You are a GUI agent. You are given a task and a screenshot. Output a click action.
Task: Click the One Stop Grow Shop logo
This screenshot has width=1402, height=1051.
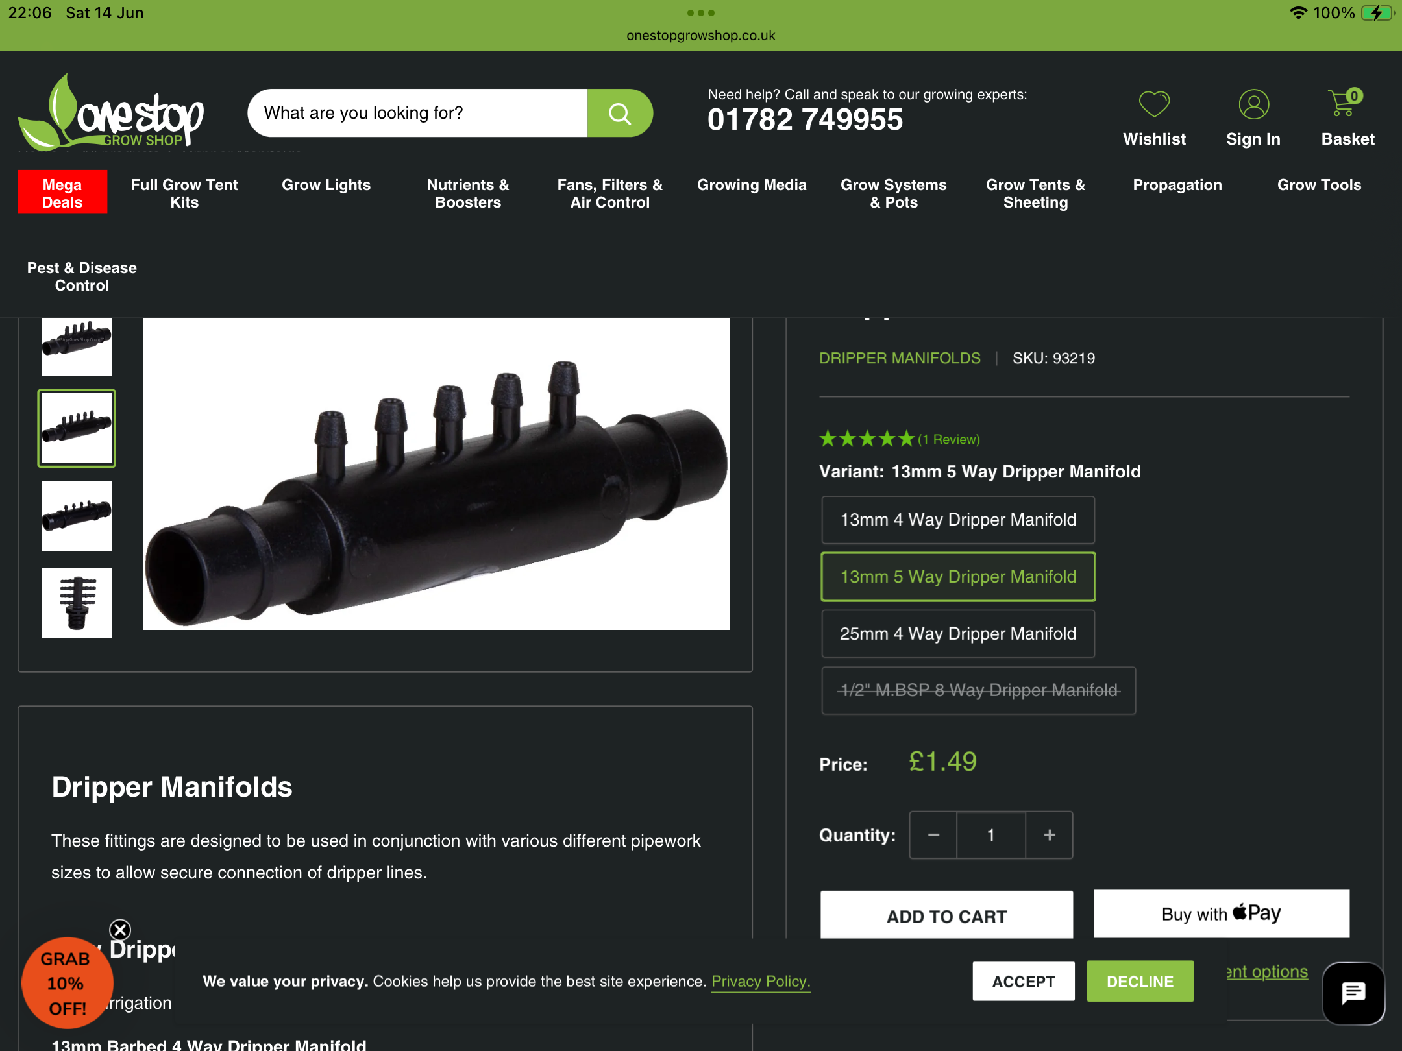point(111,113)
